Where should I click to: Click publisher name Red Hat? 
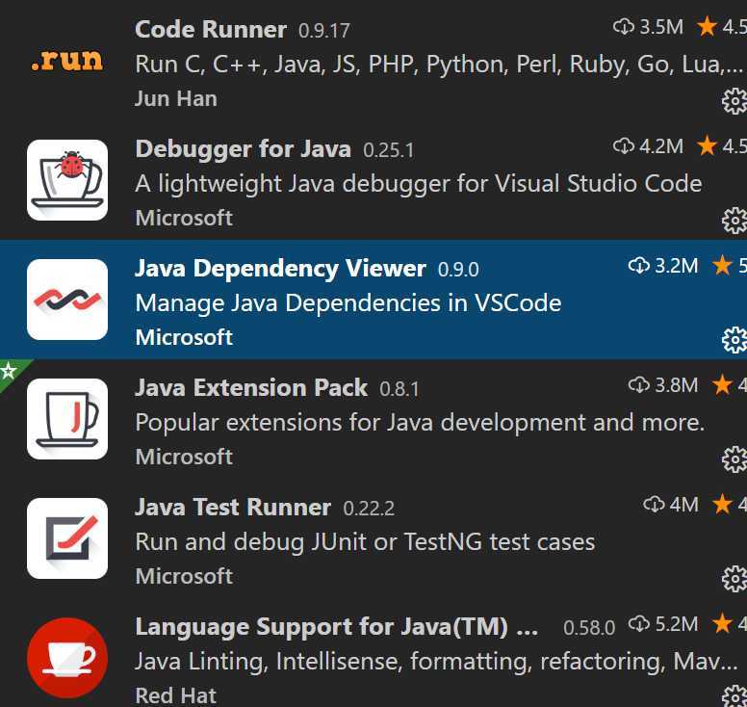(175, 695)
